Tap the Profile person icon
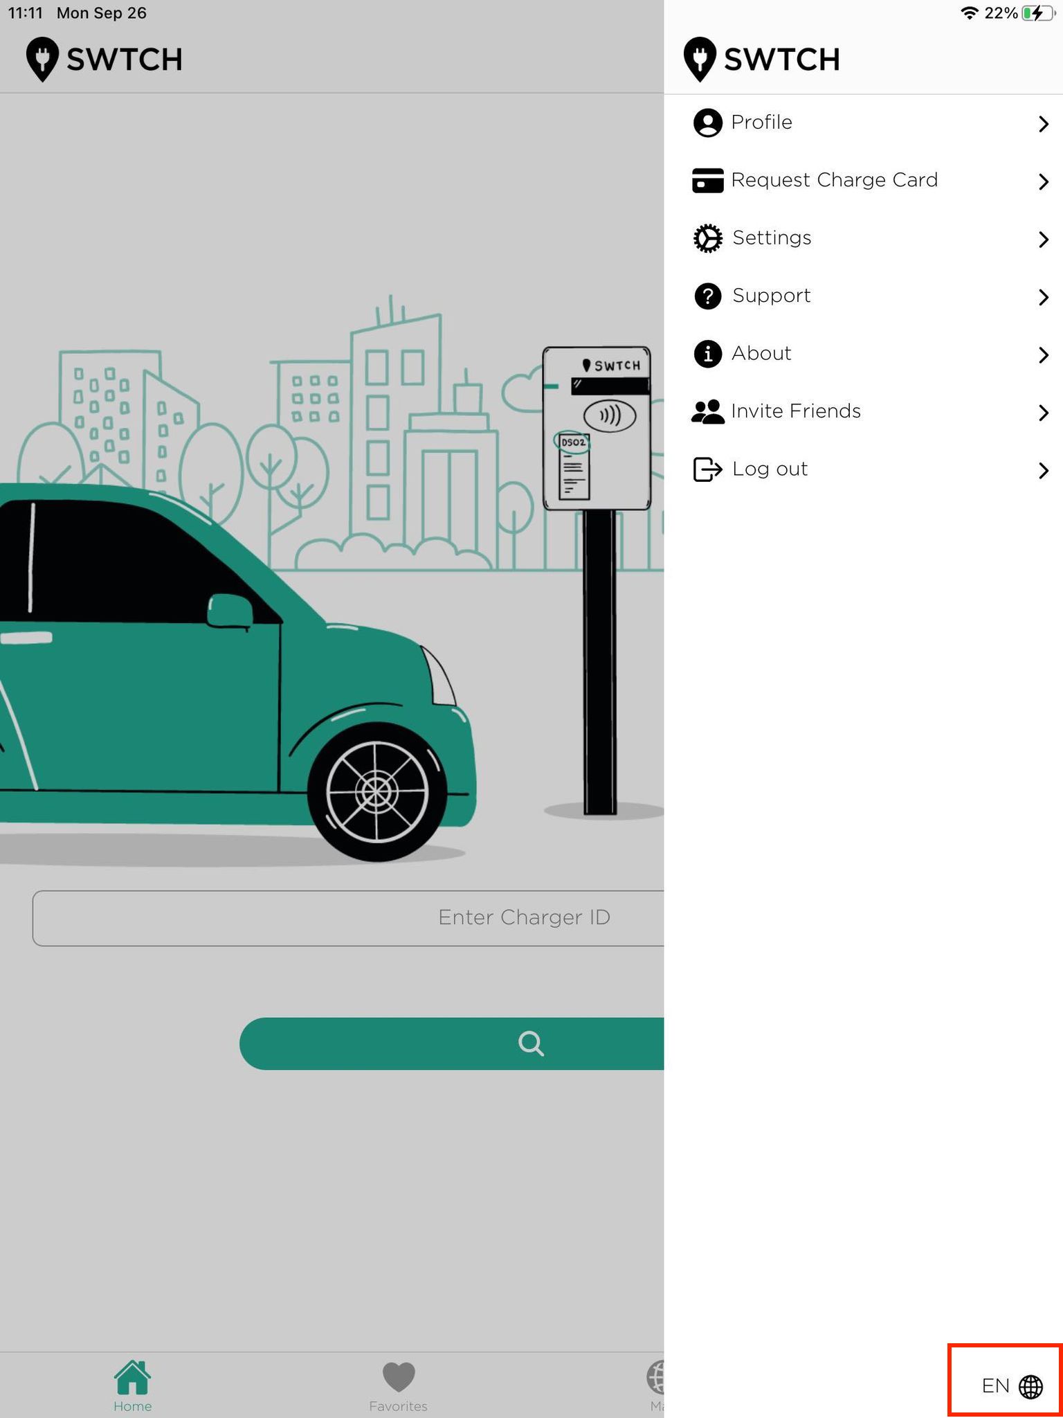The height and width of the screenshot is (1418, 1063). (707, 123)
